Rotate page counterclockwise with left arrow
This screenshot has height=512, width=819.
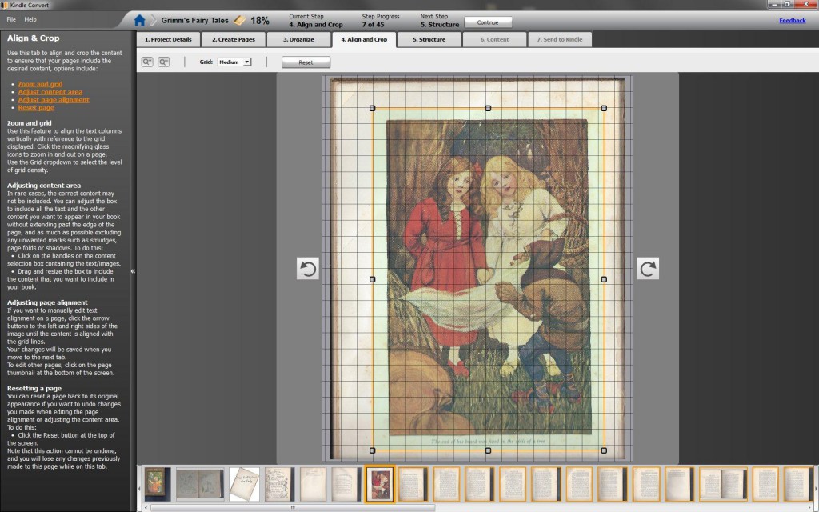pos(308,269)
